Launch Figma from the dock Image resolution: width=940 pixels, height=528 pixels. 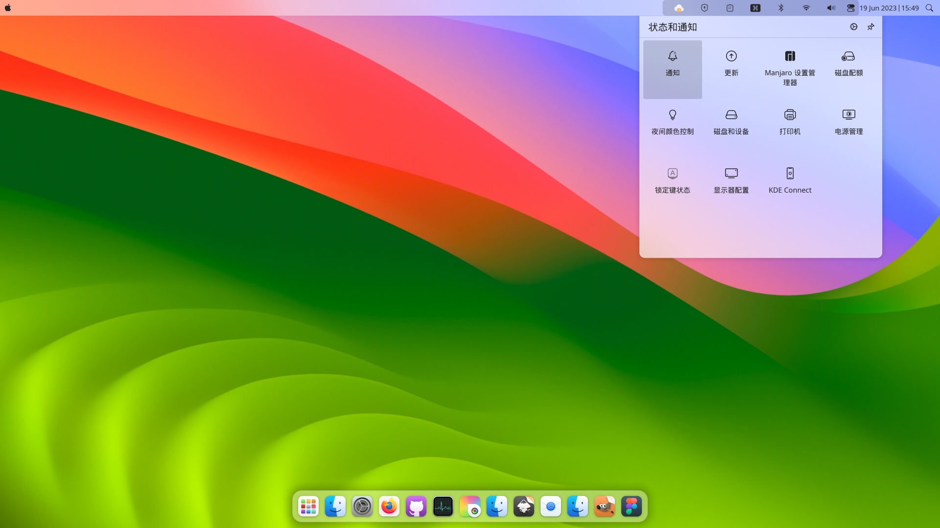click(x=632, y=506)
